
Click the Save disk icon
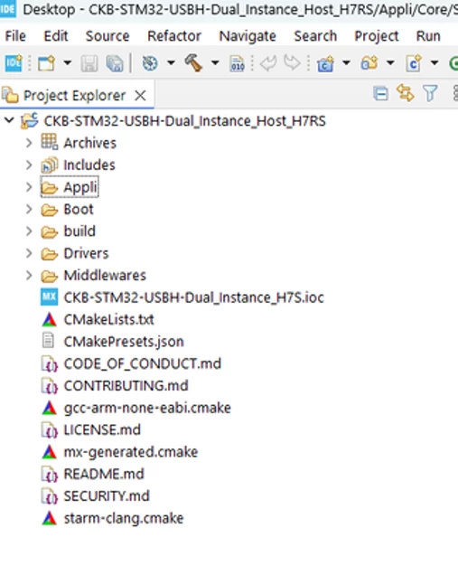click(89, 64)
